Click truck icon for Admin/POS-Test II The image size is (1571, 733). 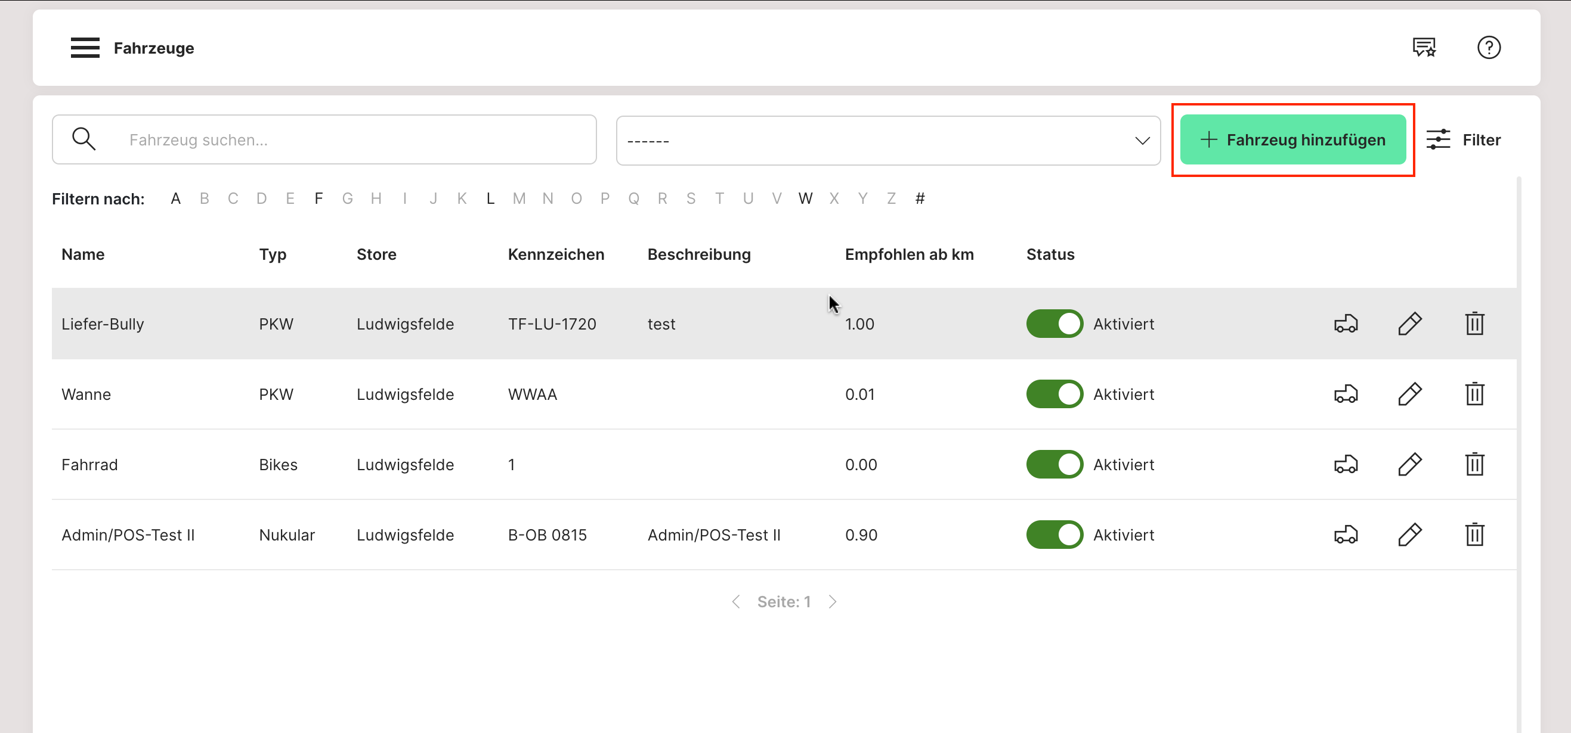[x=1346, y=535]
